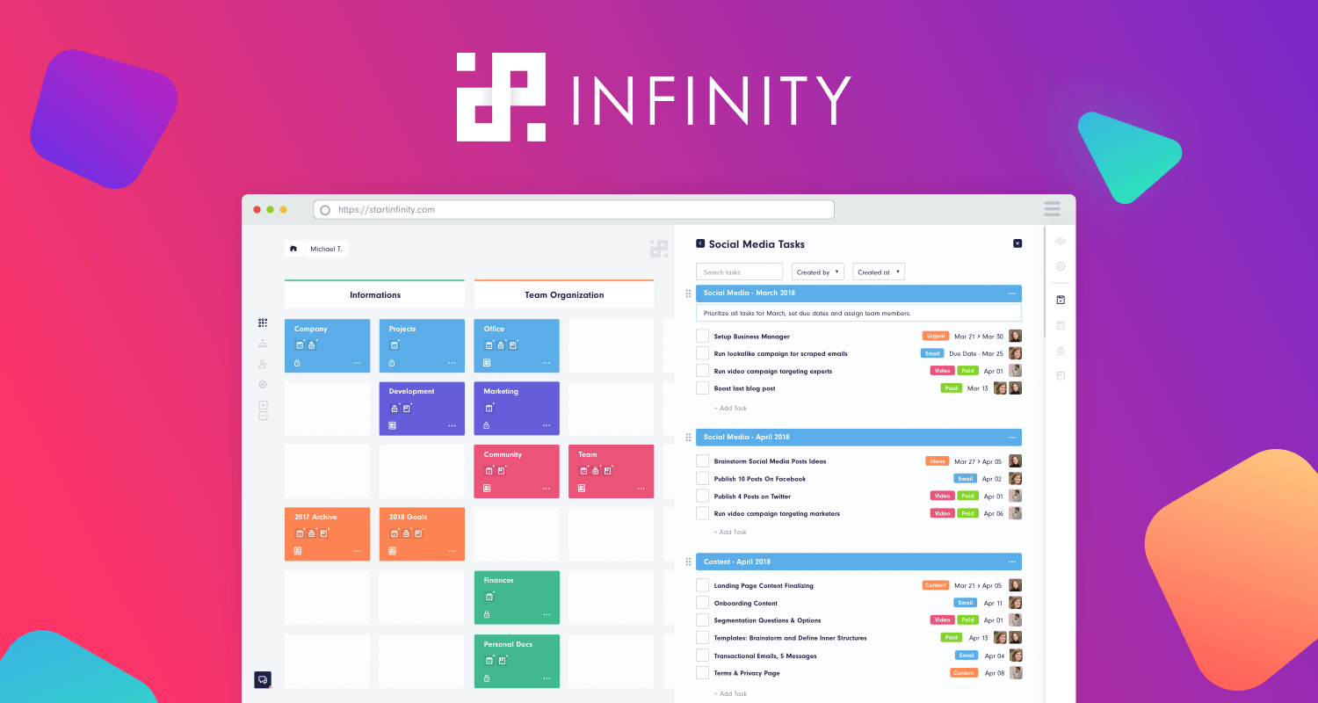Select the active tasks clipboard icon in right sidebar
Screen dimensions: 1318x703
(1061, 300)
